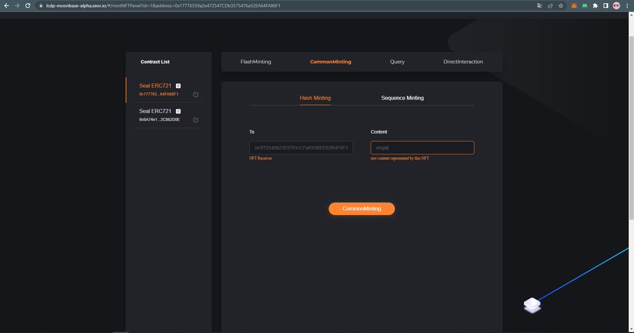Open the Extensions puzzle menu
Viewport: 634px width, 333px height.
pyautogui.click(x=595, y=6)
